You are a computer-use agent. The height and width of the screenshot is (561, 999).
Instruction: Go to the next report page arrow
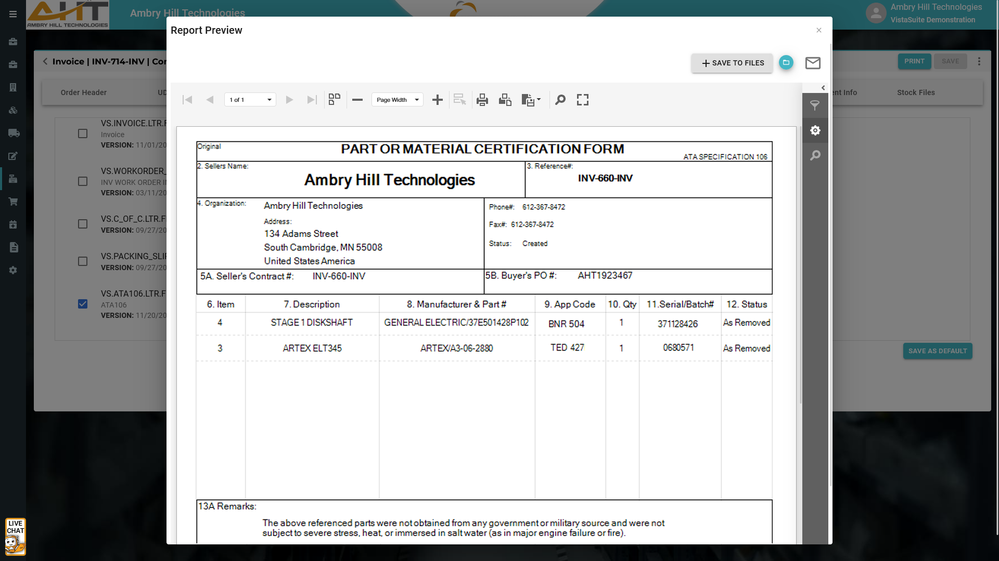(289, 100)
